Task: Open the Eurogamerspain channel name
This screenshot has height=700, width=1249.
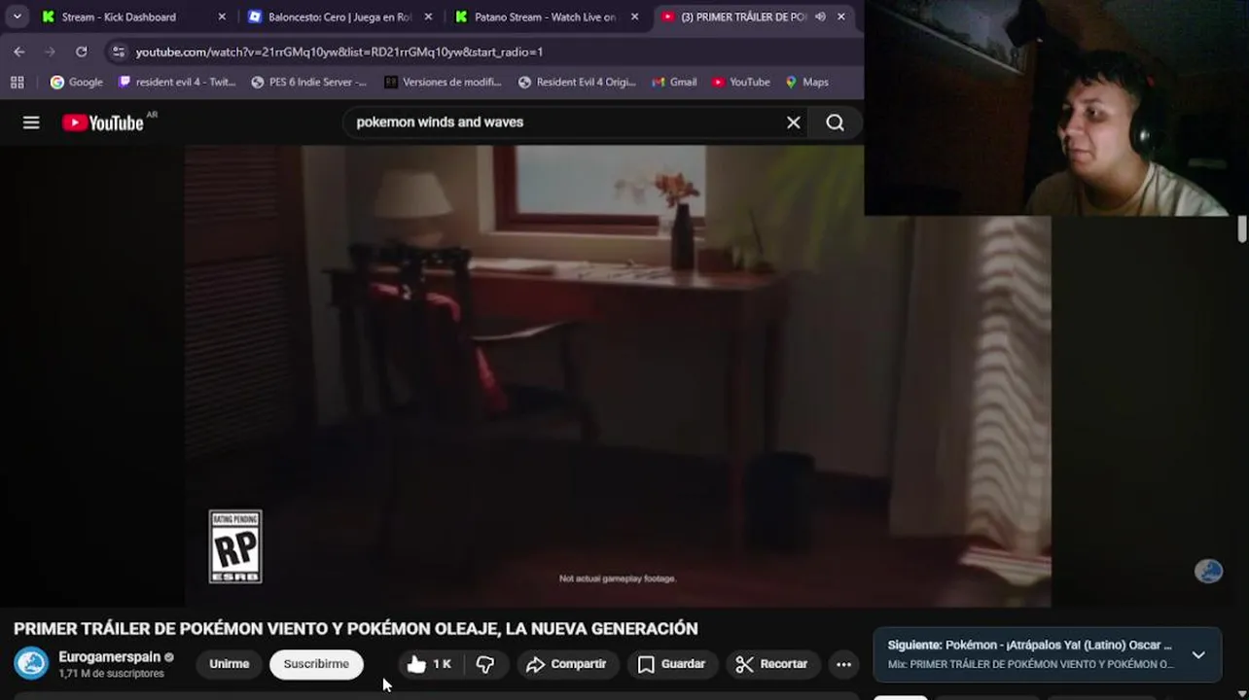Action: pos(109,657)
